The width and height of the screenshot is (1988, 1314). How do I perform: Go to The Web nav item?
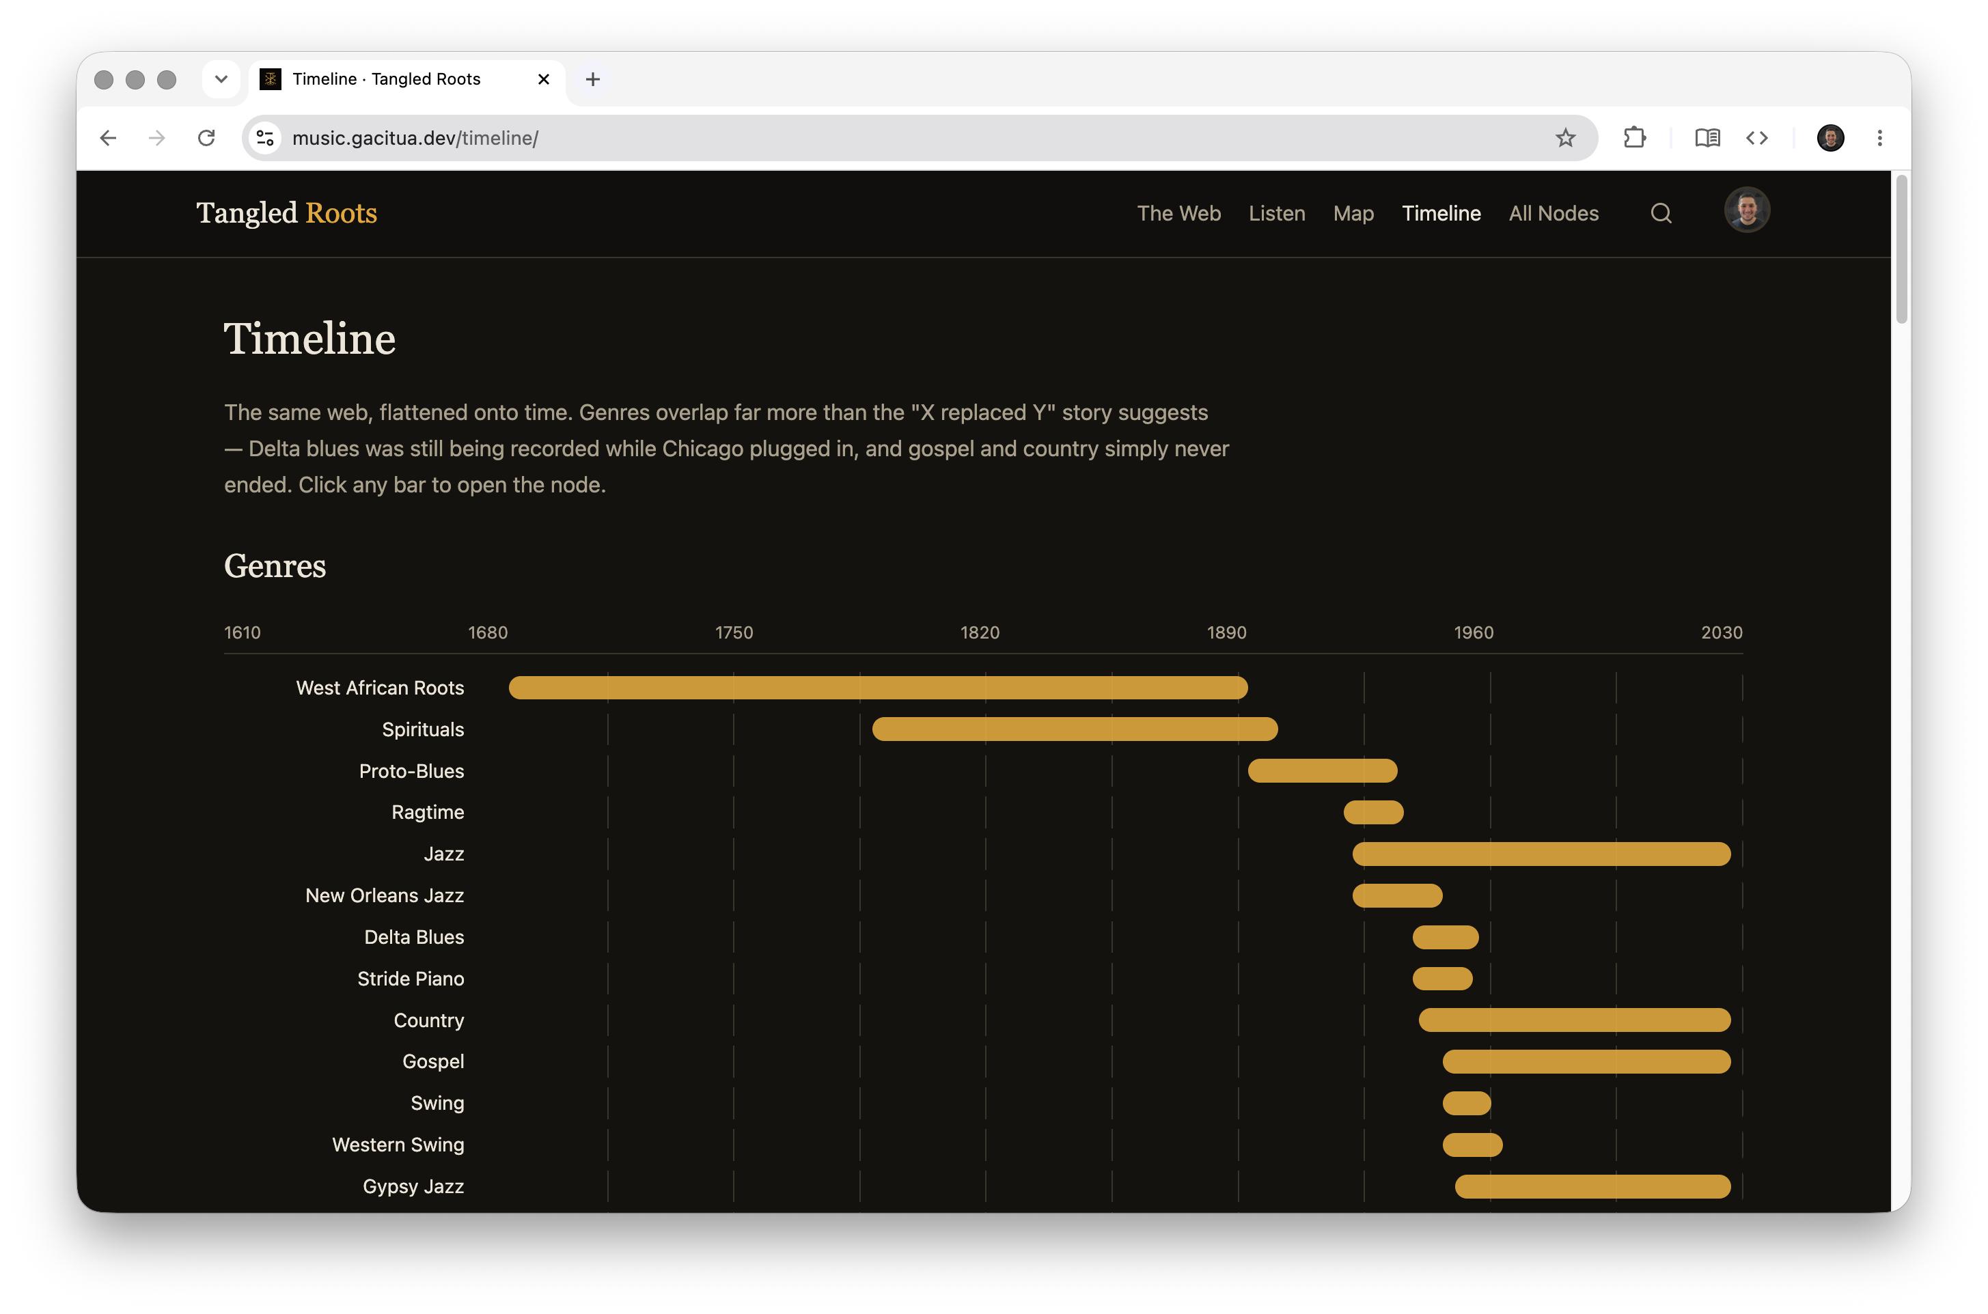[x=1178, y=214]
